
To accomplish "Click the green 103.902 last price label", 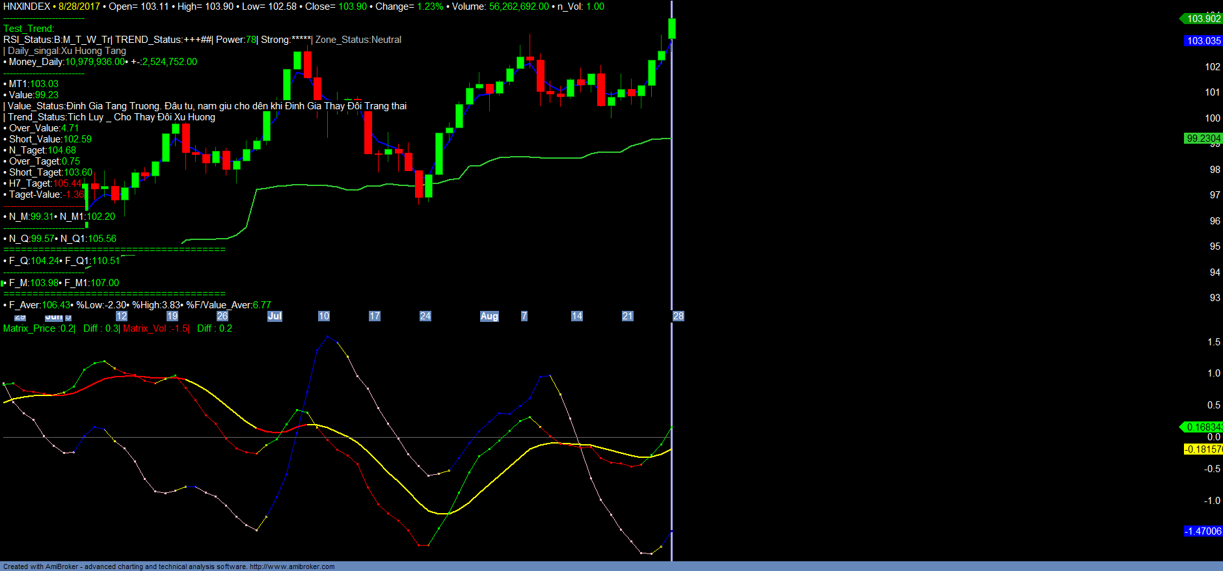I will click(1203, 19).
